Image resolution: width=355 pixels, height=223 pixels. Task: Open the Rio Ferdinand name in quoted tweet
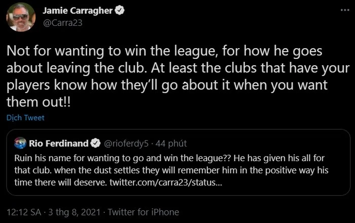59,142
